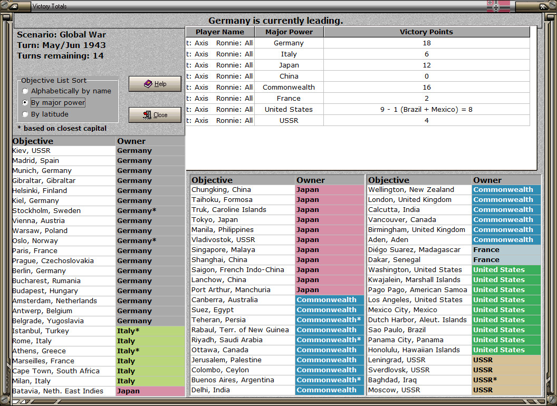
Task: Click the Italy* owner cell for Athens, Greece
Action: tap(150, 351)
